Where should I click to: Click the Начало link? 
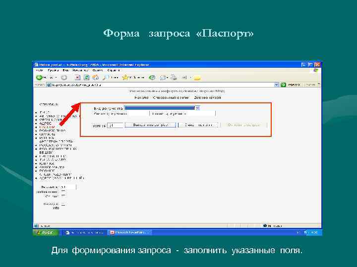(141, 97)
